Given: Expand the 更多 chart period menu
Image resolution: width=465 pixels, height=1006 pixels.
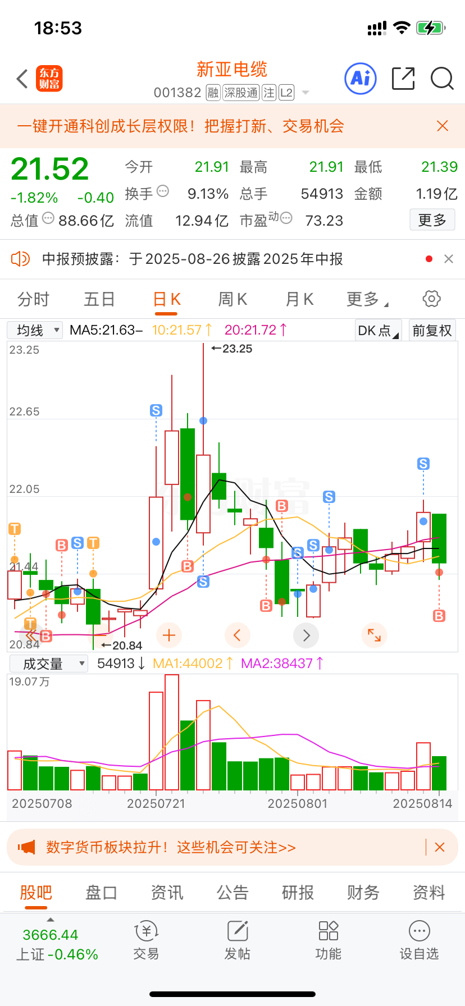Looking at the screenshot, I should 367,299.
